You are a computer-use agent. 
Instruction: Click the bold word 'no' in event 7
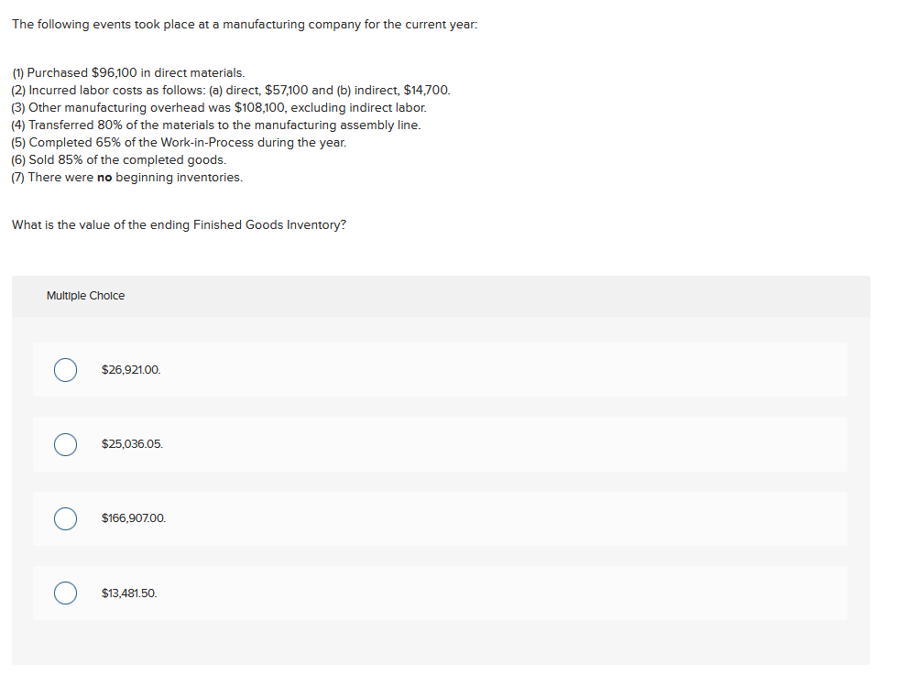coord(104,177)
